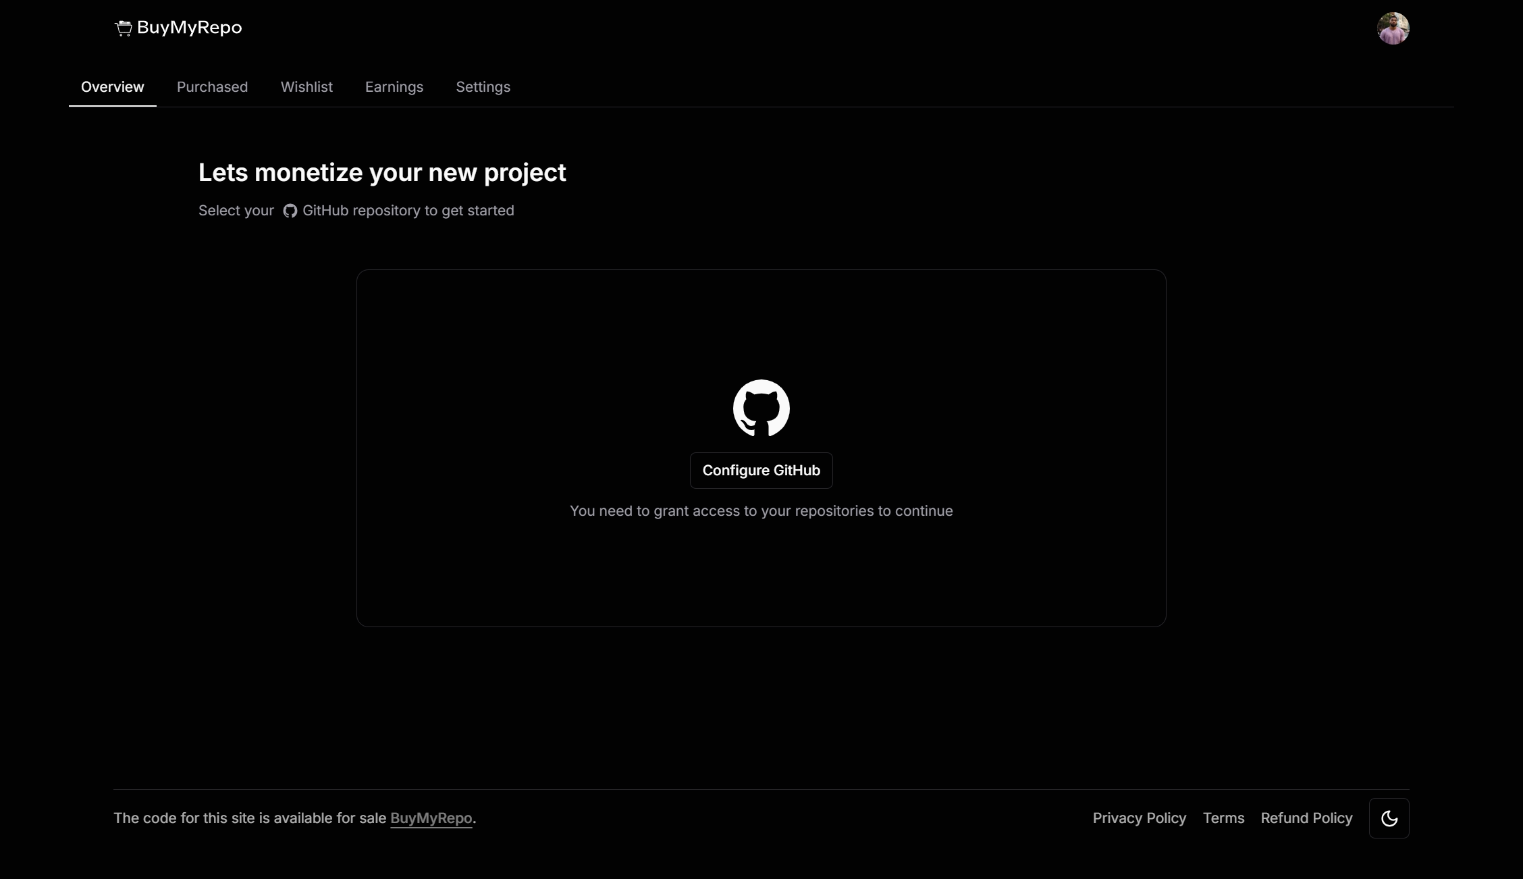View the Earnings tab
The height and width of the screenshot is (879, 1523).
pyautogui.click(x=394, y=87)
